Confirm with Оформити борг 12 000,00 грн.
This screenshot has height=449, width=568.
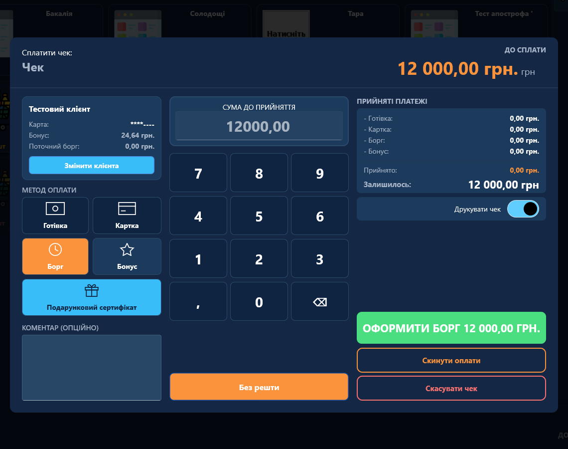(451, 328)
